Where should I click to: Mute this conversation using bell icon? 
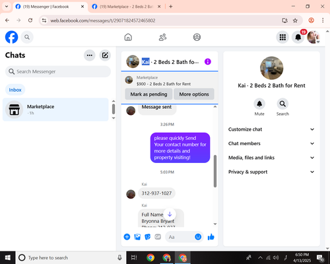tap(259, 104)
